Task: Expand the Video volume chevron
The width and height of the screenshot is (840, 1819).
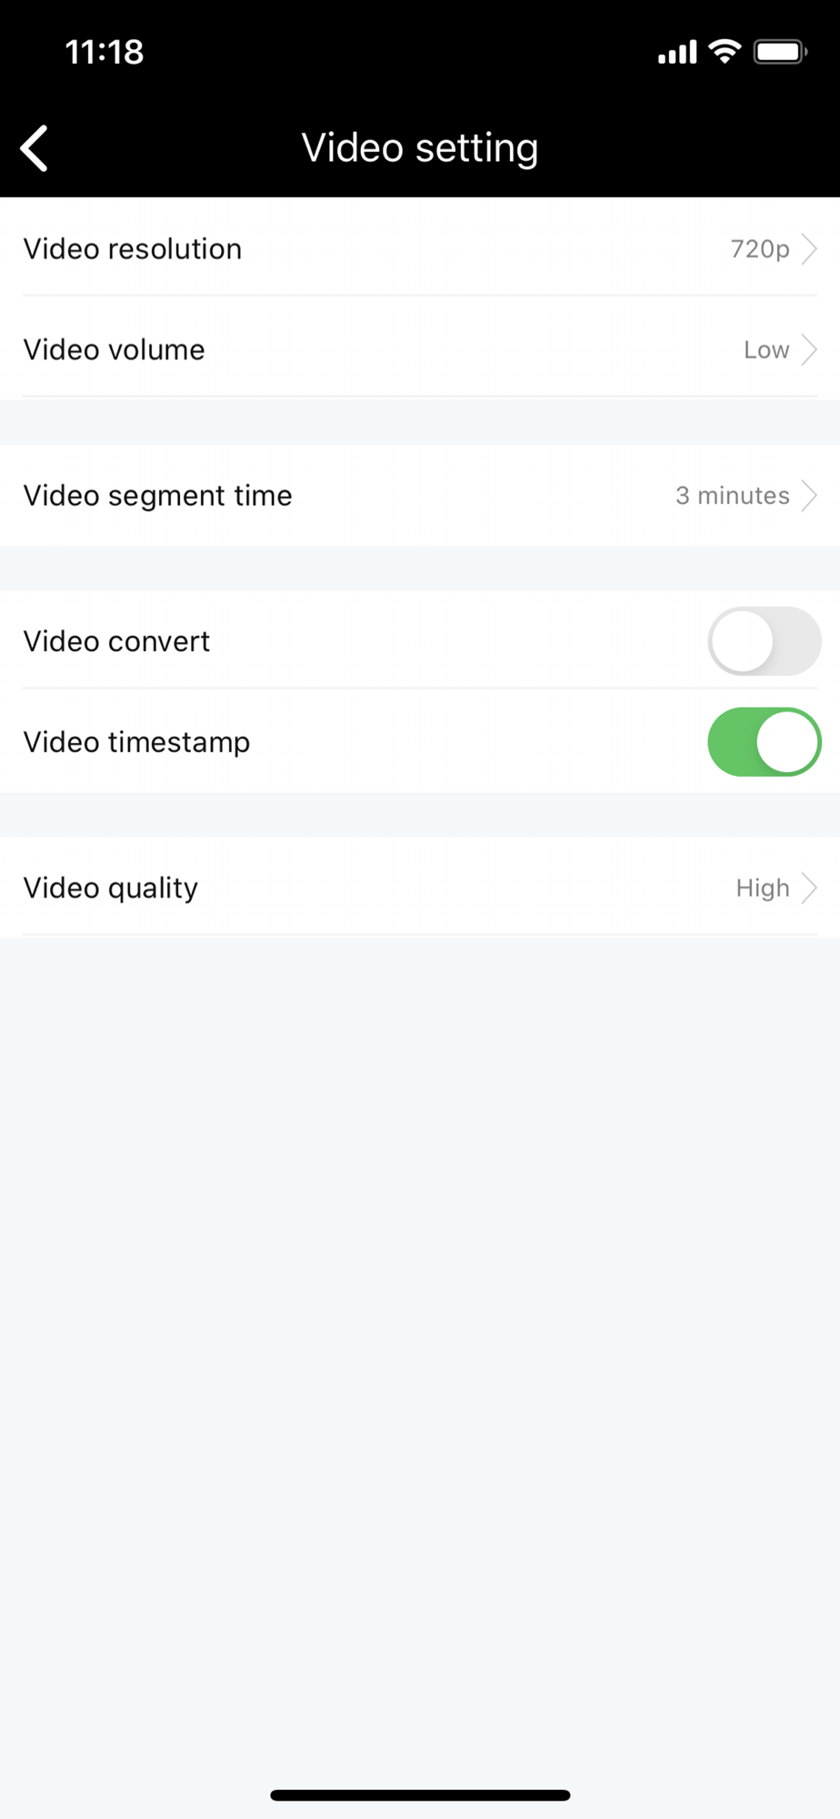Action: click(x=809, y=350)
